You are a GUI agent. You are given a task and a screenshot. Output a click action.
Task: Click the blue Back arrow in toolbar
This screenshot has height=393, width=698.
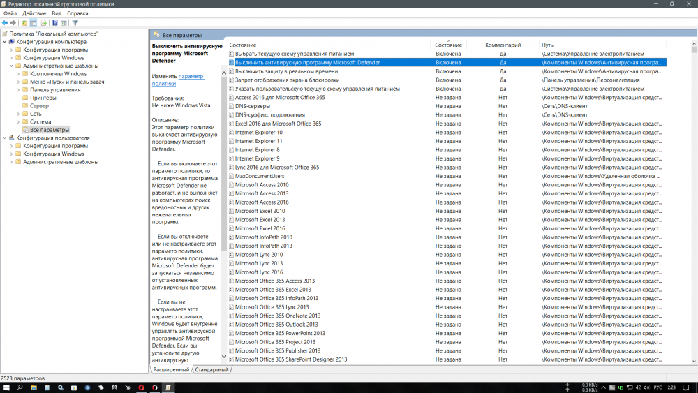4,23
